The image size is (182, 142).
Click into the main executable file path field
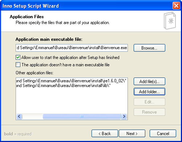(72, 48)
